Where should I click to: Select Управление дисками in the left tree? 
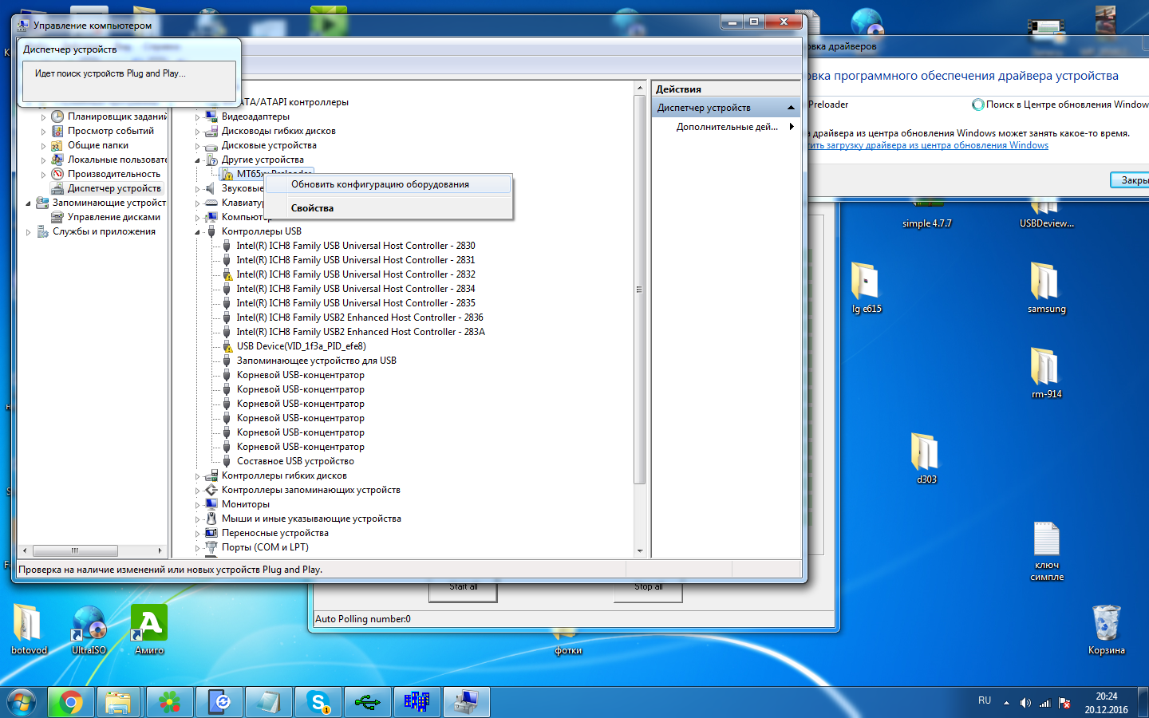113,217
